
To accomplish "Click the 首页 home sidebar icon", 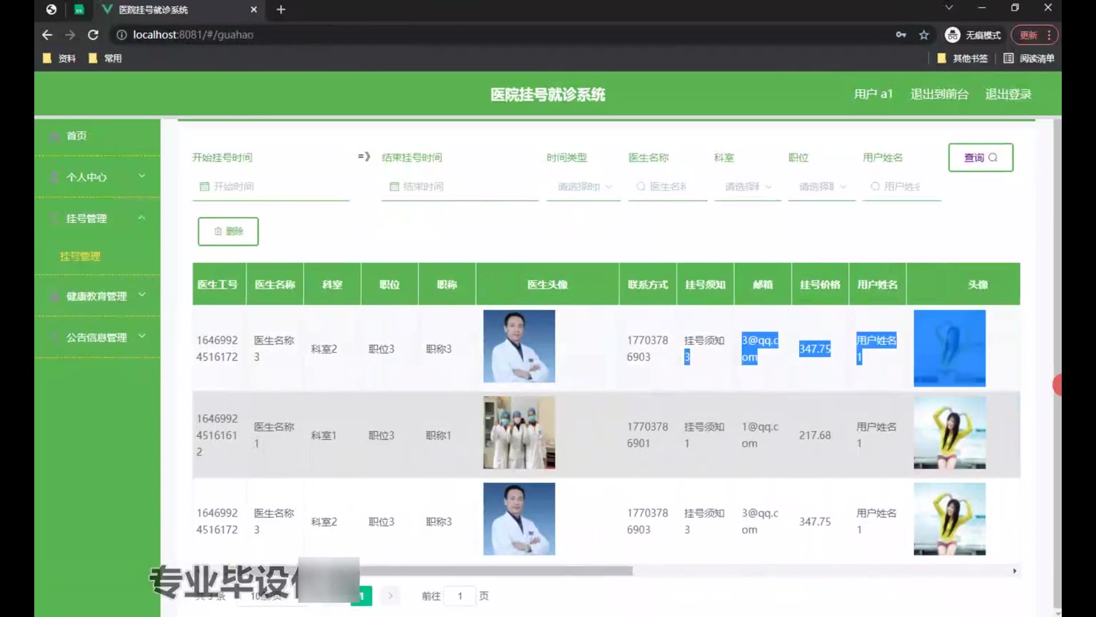I will point(55,137).
